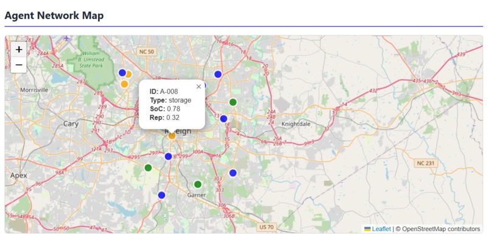Click the ID: A-008 line in popup
This screenshot has height=236, width=491.
[164, 91]
